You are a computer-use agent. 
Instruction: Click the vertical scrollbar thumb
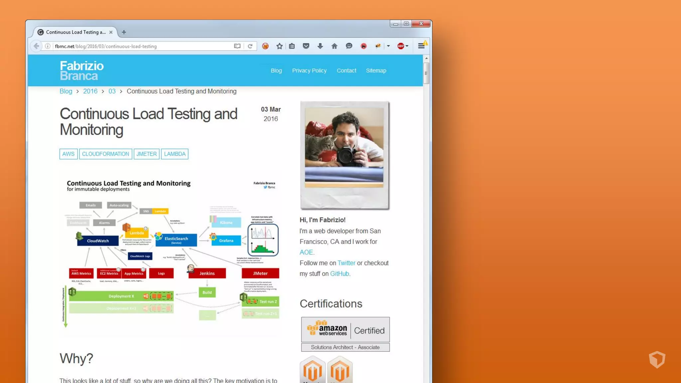[x=426, y=73]
